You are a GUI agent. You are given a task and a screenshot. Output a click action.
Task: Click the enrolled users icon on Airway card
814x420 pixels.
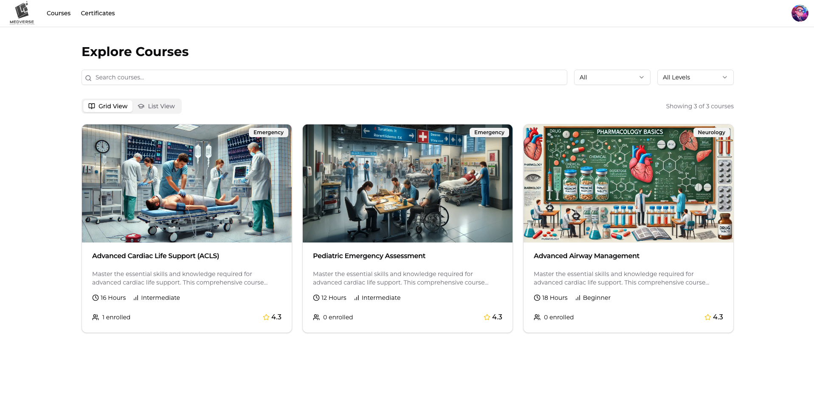click(537, 317)
